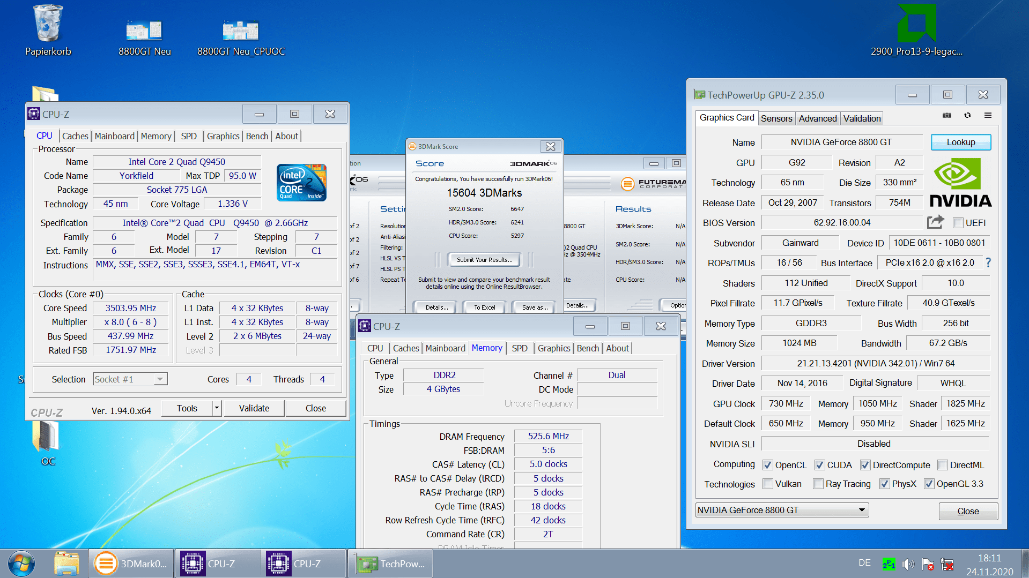Screen dimensions: 1029x578
Task: Click the volume speaker tray icon
Action: 908,564
